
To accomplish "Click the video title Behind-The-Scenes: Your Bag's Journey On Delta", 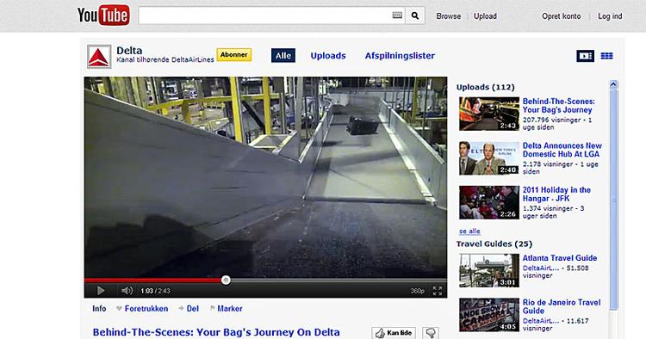I will pos(216,332).
